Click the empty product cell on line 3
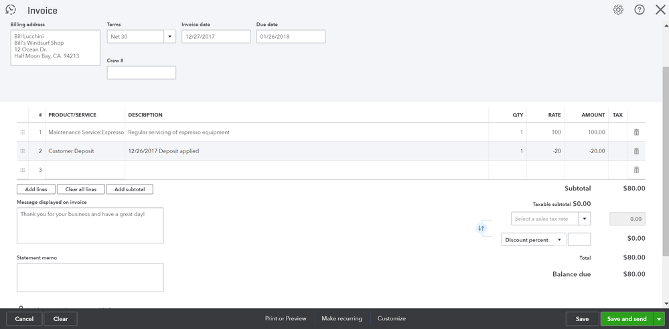Screen dimensions: 669x329 85,170
